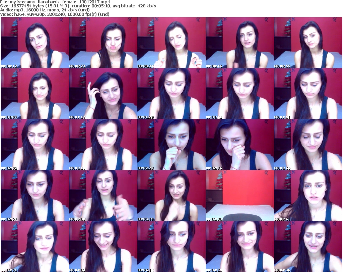Screen dimensions: 343x272
Task: Open the thumbnail marked 00:03:19
Action: [171, 196]
